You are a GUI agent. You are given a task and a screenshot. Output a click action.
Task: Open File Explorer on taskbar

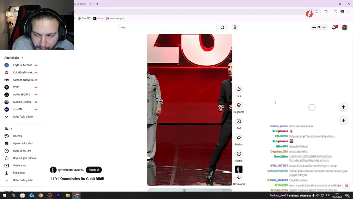pyautogui.click(x=68, y=195)
